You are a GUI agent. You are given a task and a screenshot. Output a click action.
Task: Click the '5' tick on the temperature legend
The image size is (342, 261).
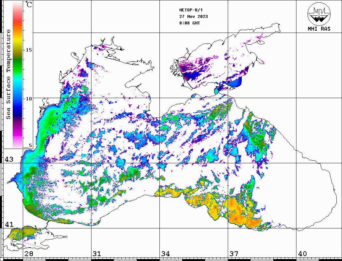pyautogui.click(x=30, y=146)
